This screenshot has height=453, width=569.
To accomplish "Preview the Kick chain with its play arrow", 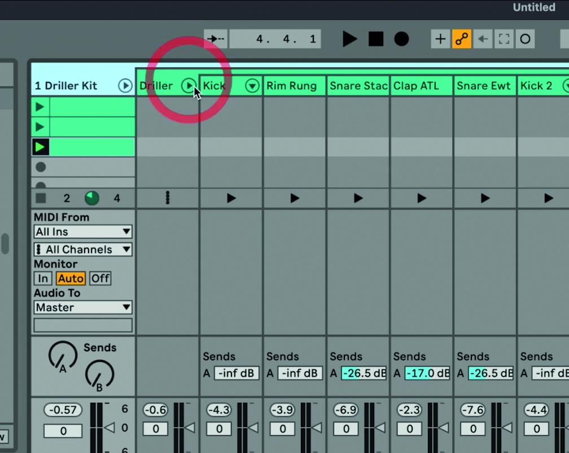I will pyautogui.click(x=231, y=198).
